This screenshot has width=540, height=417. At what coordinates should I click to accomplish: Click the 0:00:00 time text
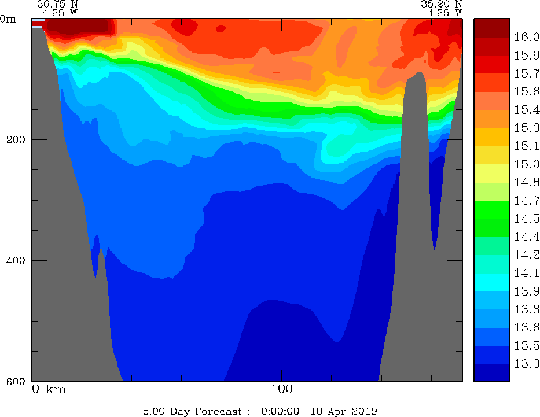coord(280,411)
